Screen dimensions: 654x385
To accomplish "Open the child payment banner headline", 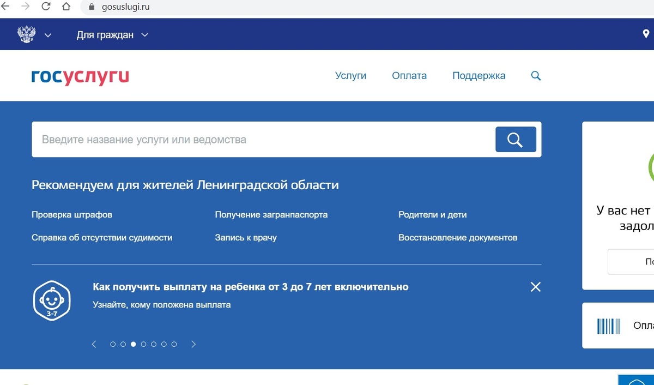I will pyautogui.click(x=251, y=287).
